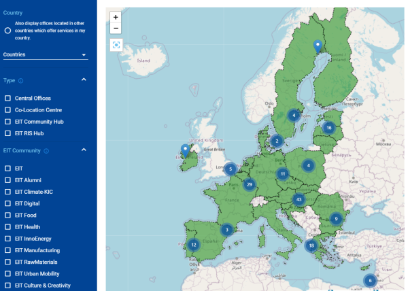
Task: Click the map recenter view icon
Action: pyautogui.click(x=116, y=45)
